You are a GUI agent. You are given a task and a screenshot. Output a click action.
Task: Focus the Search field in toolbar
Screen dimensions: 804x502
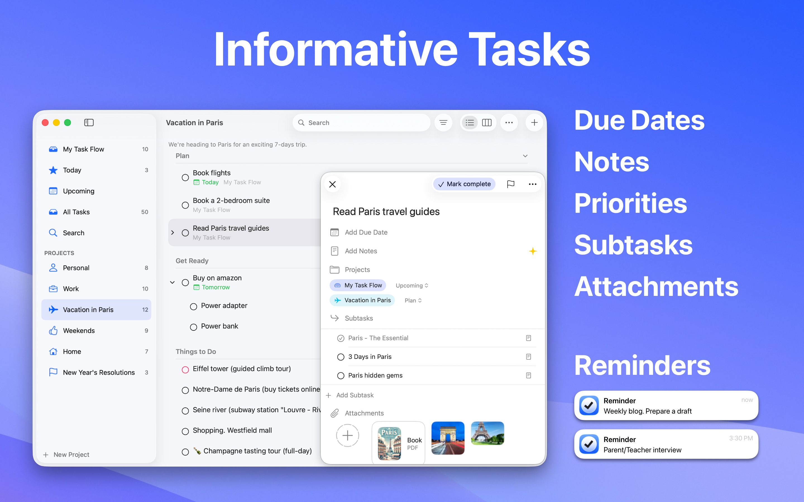[362, 122]
